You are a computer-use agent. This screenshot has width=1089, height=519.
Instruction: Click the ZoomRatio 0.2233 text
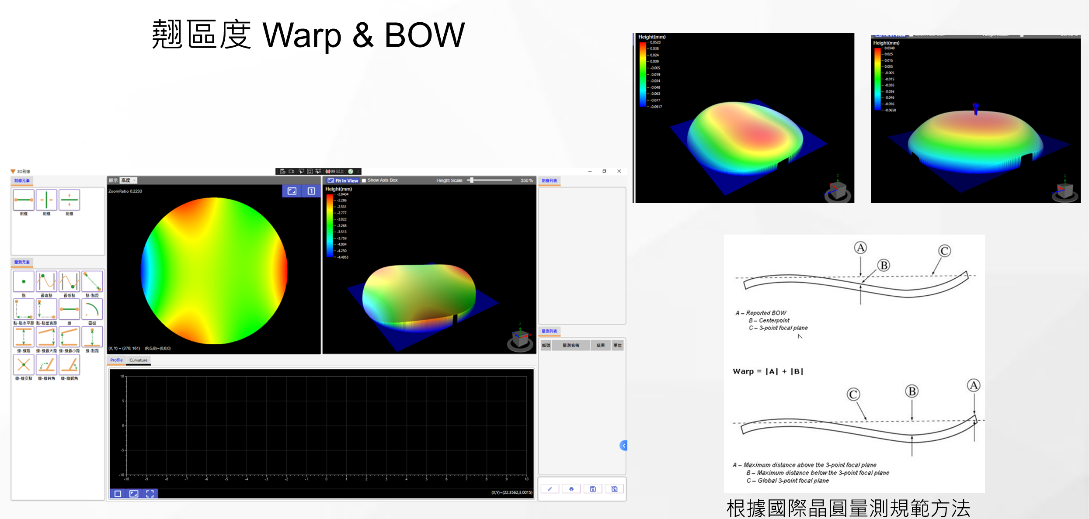125,191
